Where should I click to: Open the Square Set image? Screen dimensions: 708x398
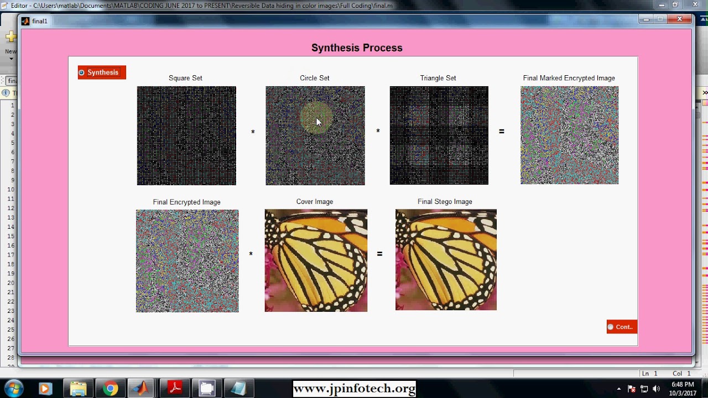(x=186, y=135)
